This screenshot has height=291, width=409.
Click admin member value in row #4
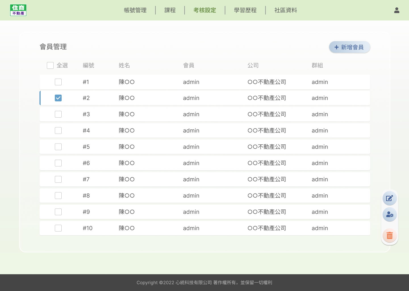click(x=191, y=130)
